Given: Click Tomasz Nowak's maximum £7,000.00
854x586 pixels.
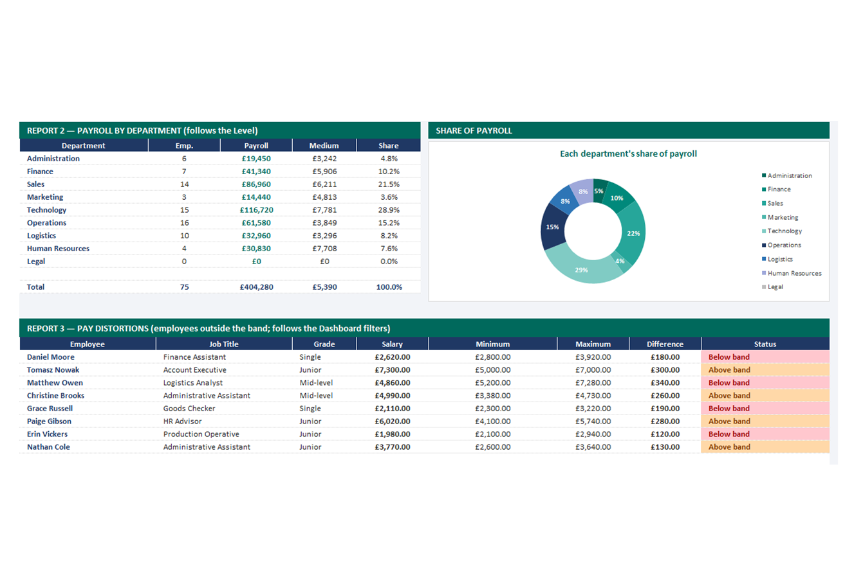Looking at the screenshot, I should (593, 370).
